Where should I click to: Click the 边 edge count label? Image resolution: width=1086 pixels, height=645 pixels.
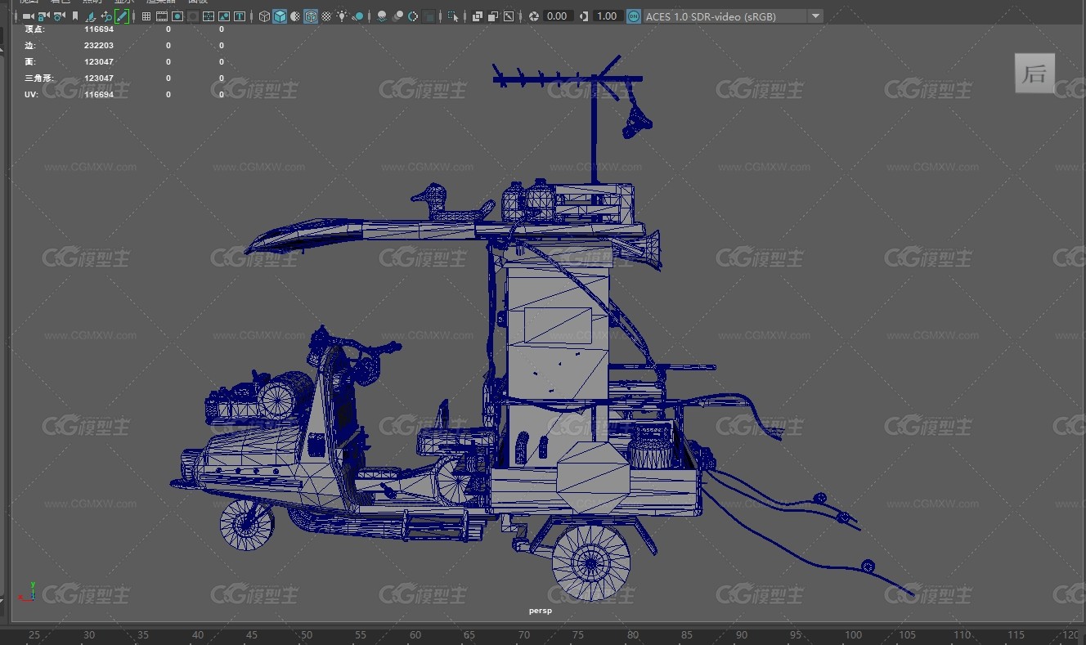(30, 46)
